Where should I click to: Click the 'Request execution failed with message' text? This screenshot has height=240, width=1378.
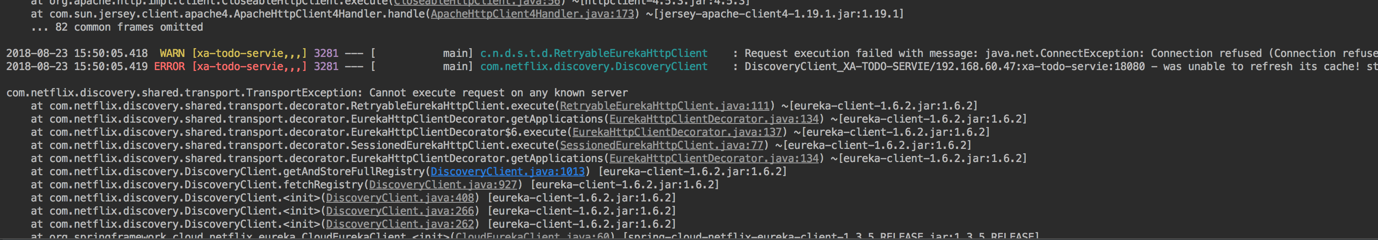point(861,53)
